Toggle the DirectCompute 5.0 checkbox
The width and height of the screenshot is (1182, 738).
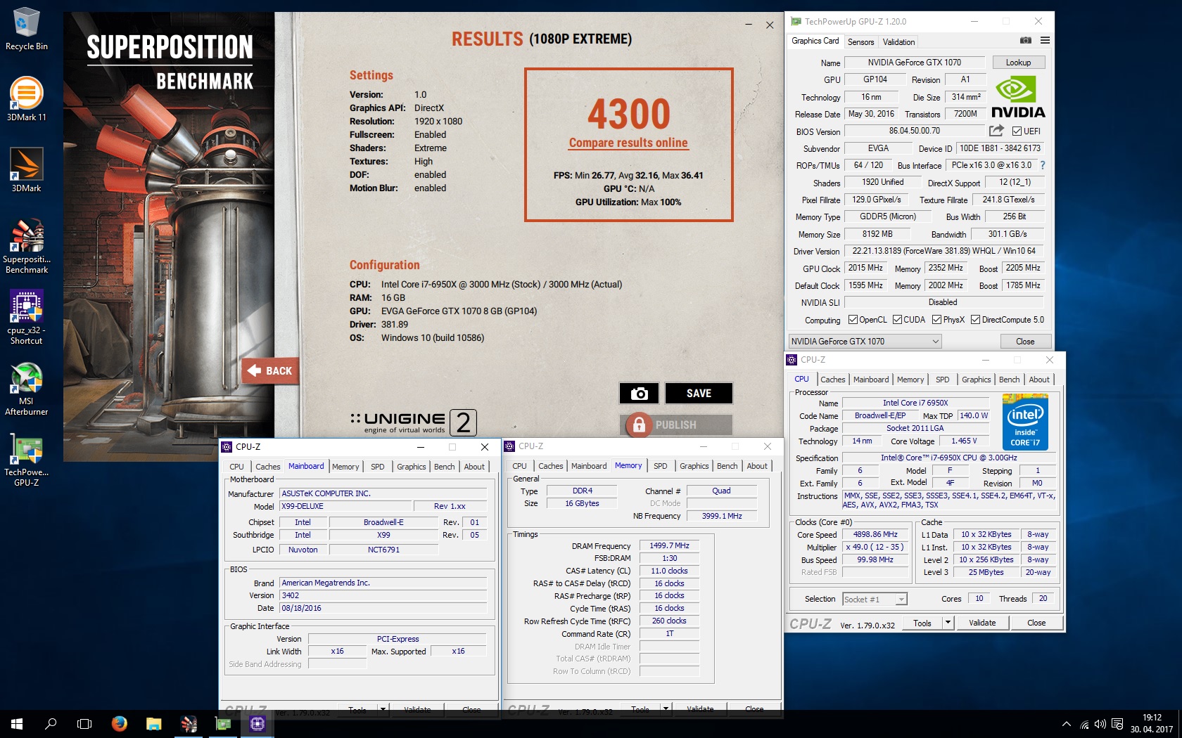pos(975,320)
